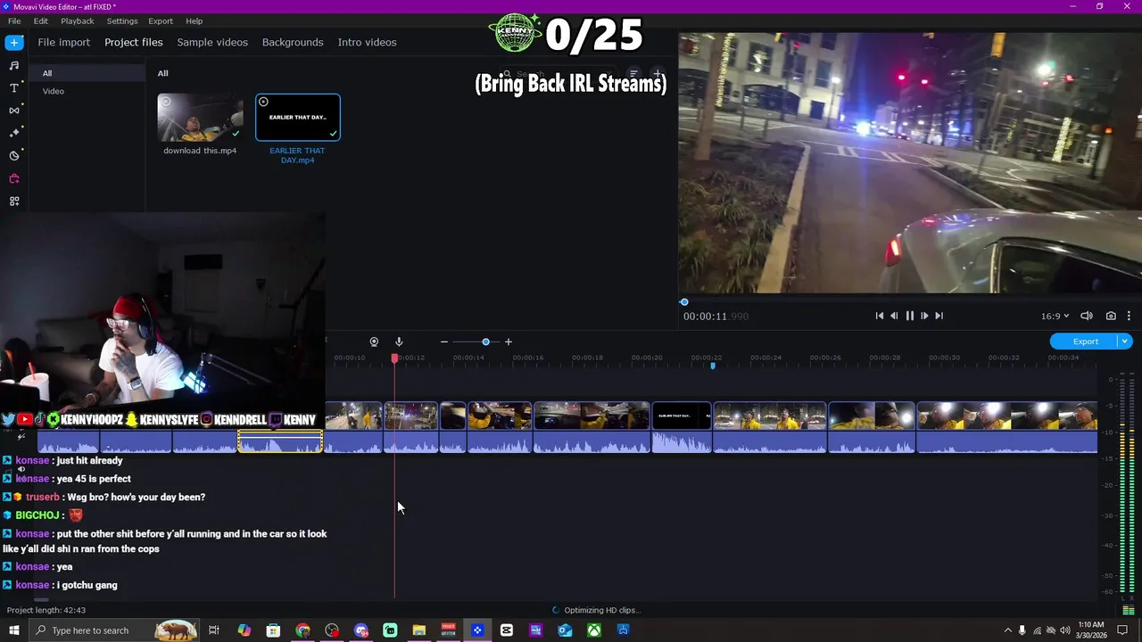Open the Sounds music note panel
Screen dimensions: 1142x642
[x=14, y=65]
